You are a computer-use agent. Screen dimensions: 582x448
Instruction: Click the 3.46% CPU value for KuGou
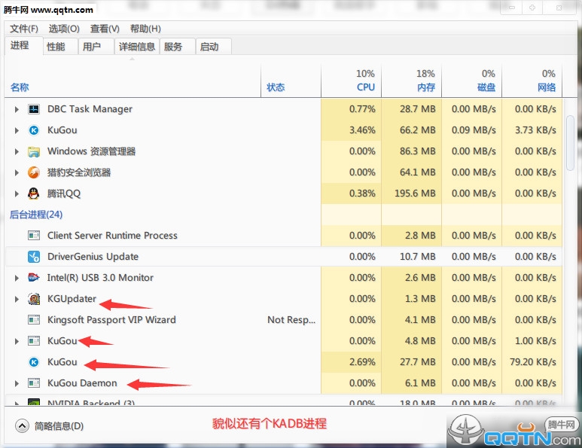click(362, 130)
